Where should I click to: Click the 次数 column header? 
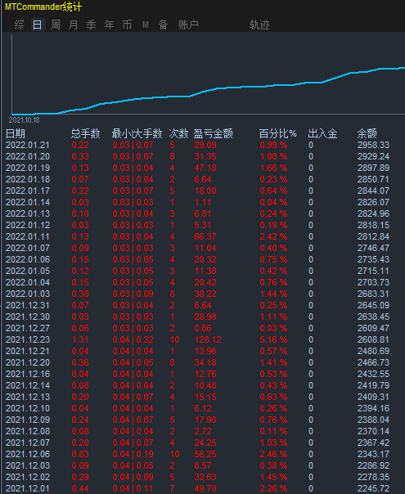pos(178,133)
